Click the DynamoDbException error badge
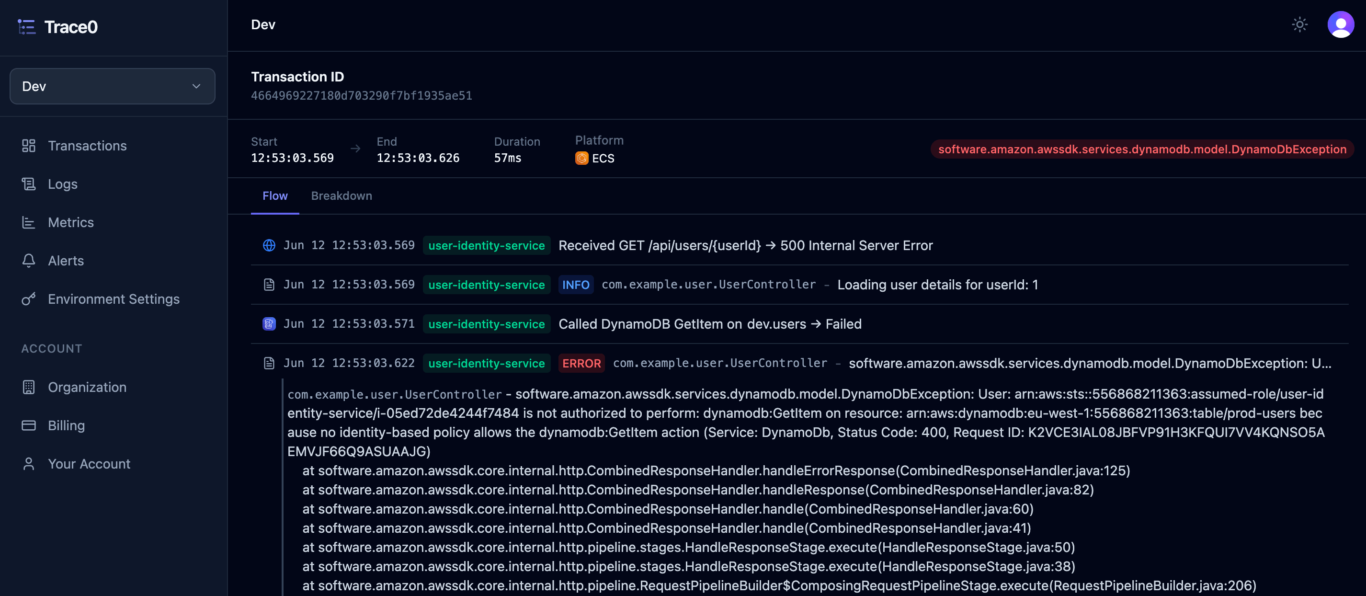The image size is (1366, 596). [x=1142, y=149]
